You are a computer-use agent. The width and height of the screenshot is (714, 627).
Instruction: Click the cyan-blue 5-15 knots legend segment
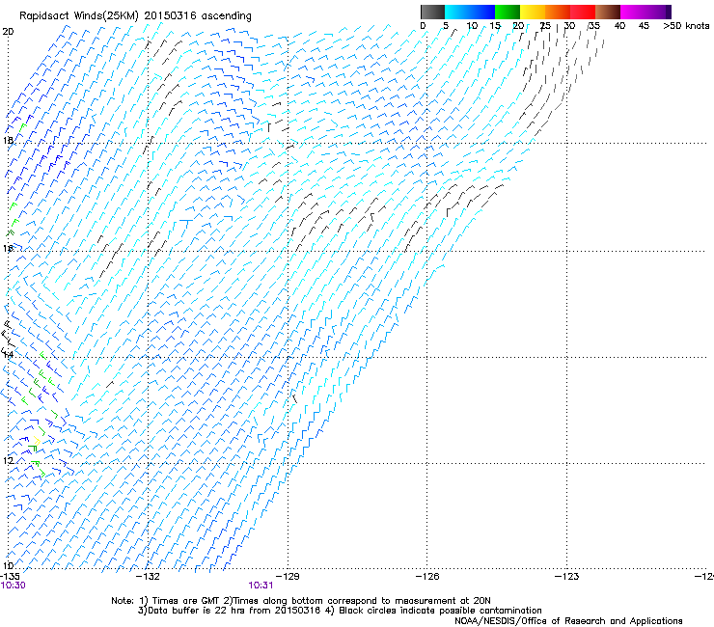pos(470,12)
